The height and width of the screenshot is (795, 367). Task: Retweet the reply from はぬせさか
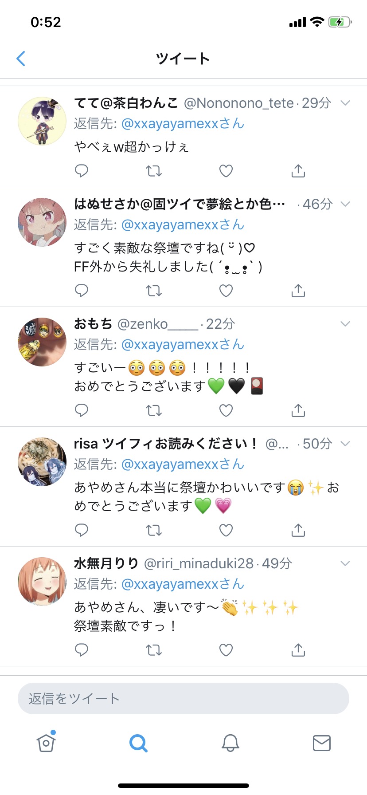click(154, 291)
